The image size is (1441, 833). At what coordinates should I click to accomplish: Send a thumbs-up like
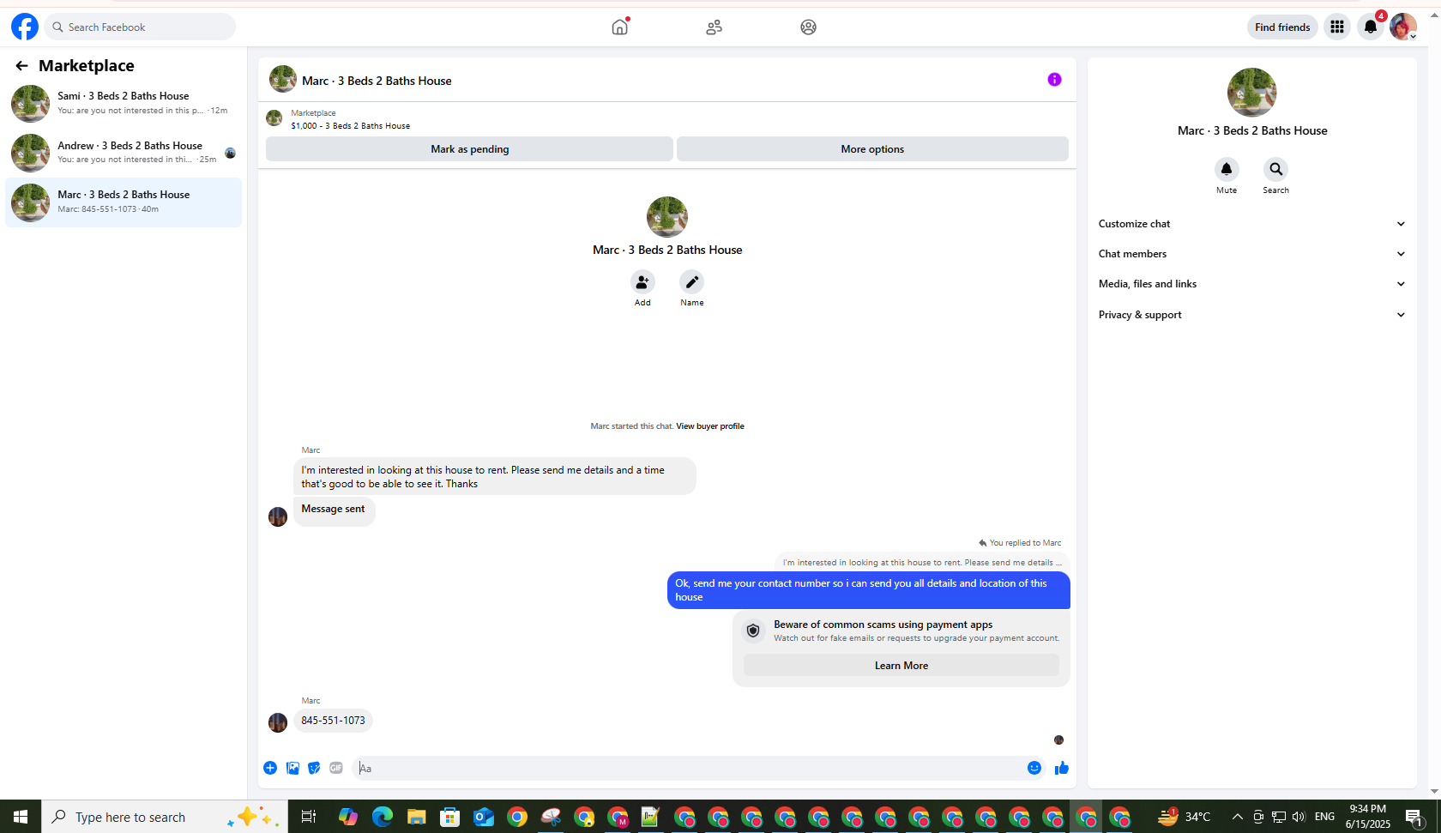coord(1062,768)
